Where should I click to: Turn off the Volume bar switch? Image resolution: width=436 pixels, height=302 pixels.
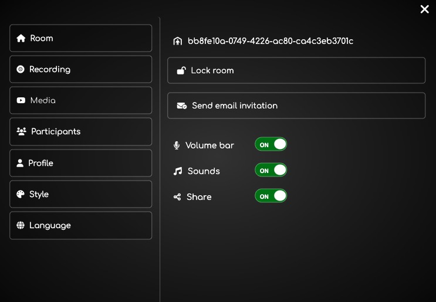point(271,144)
